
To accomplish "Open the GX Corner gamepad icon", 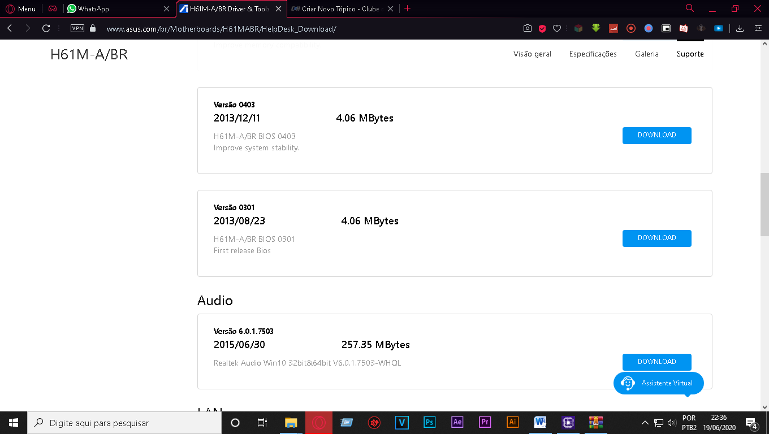I will pos(52,8).
